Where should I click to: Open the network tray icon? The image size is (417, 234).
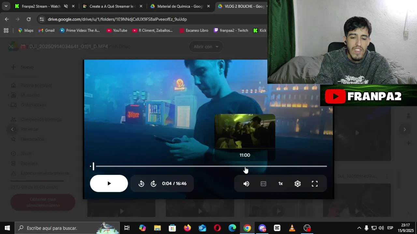[x=374, y=228]
